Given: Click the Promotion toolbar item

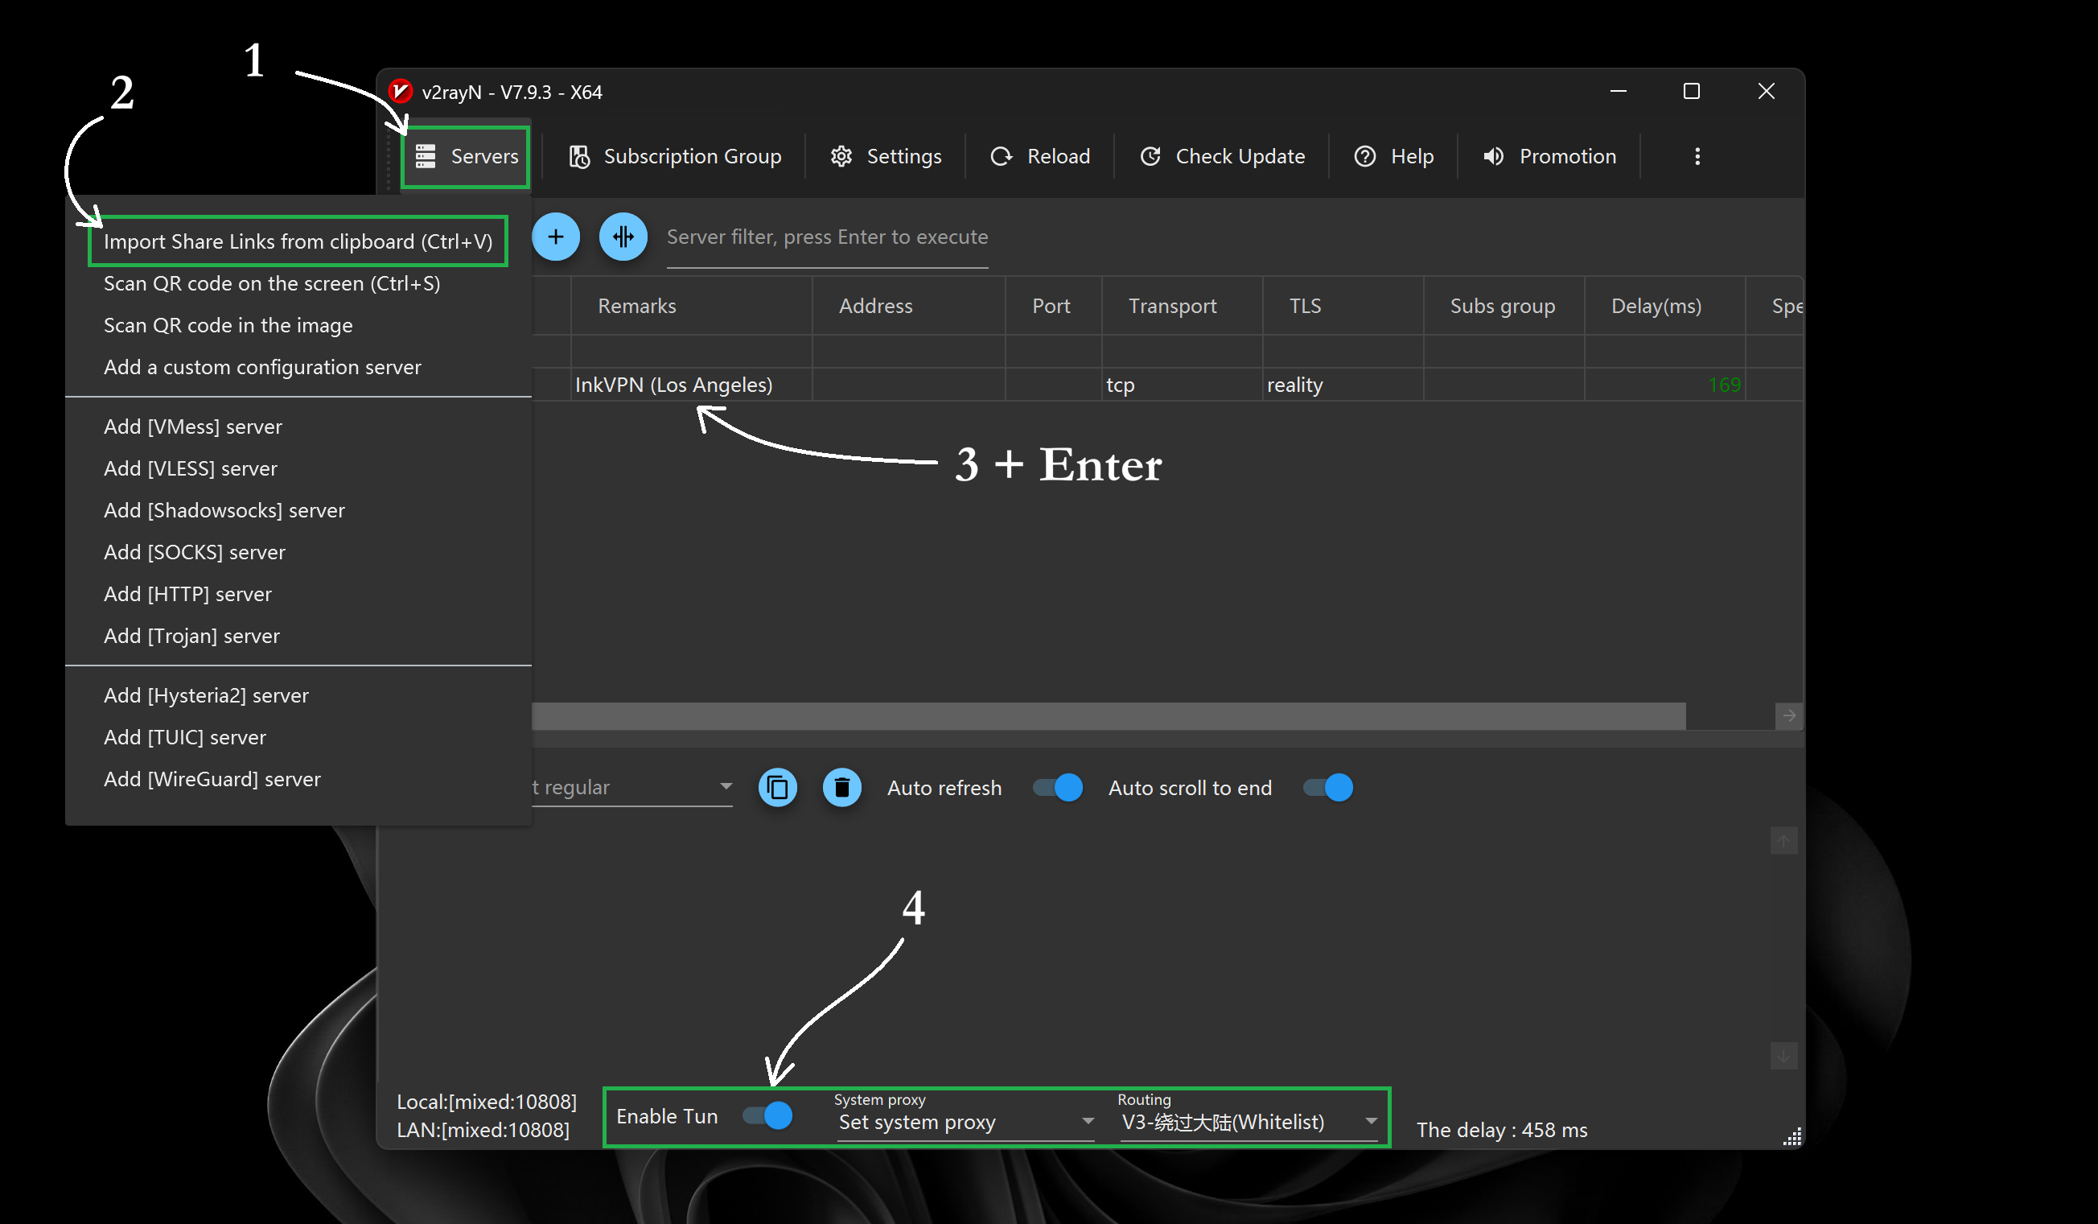Looking at the screenshot, I should [1549, 157].
